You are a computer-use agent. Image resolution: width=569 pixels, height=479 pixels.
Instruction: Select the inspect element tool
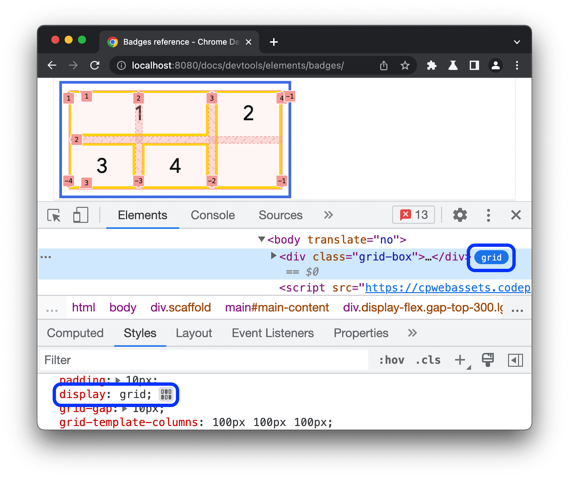tap(54, 215)
